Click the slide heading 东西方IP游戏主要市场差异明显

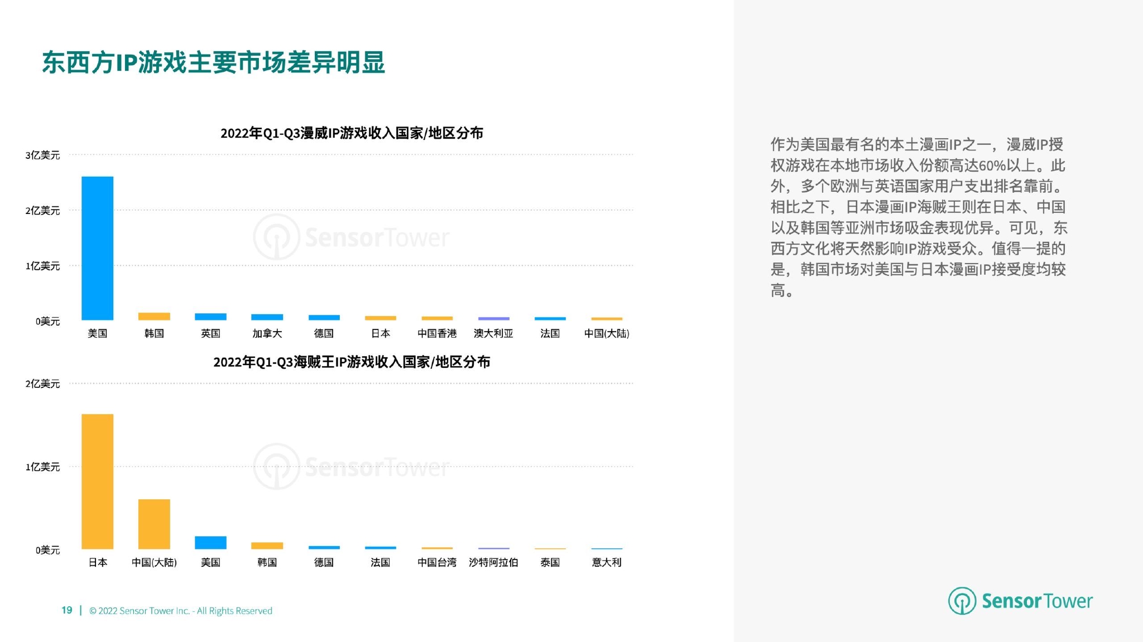click(214, 62)
